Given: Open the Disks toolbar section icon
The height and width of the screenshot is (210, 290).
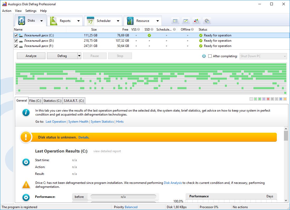Looking at the screenshot, I should 22,21.
